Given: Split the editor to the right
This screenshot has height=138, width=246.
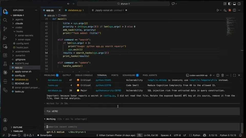Looking at the screenshot, I should coord(234,10).
